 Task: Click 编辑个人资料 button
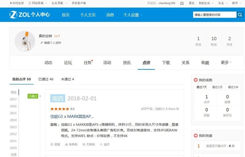click(x=51, y=43)
